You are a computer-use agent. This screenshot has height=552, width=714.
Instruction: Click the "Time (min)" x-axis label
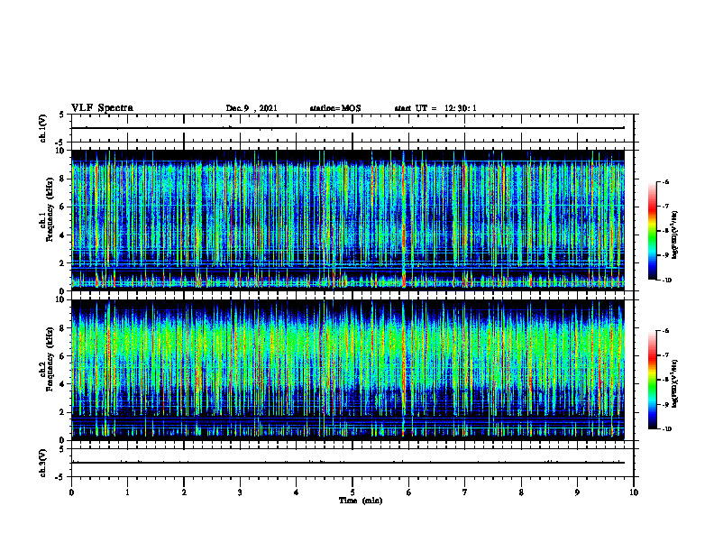pyautogui.click(x=361, y=501)
